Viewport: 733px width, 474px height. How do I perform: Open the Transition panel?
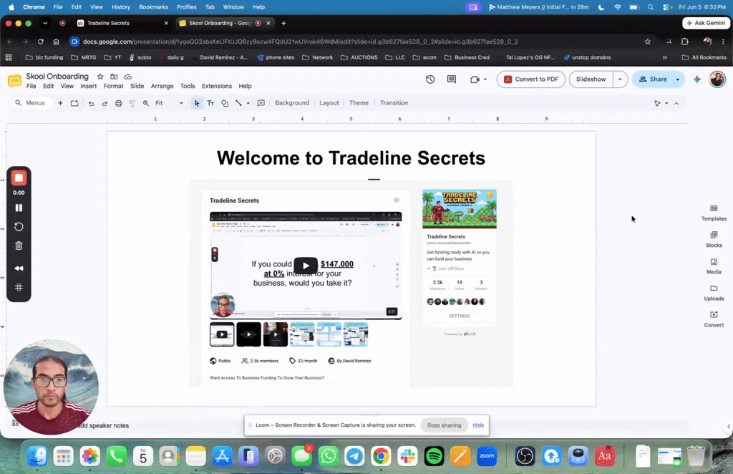[x=394, y=103]
